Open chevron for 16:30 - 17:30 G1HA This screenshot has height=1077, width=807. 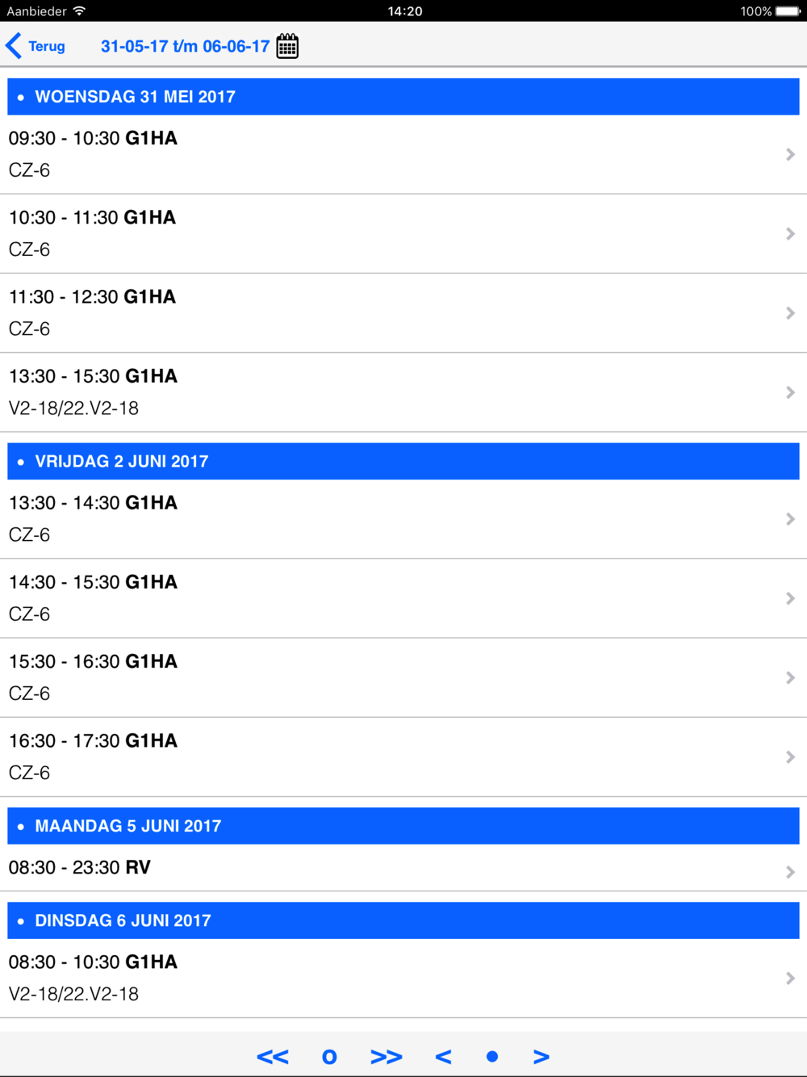click(x=790, y=757)
